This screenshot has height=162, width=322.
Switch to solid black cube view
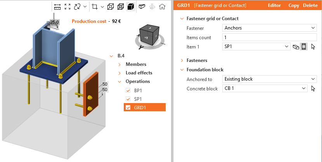click(131, 7)
